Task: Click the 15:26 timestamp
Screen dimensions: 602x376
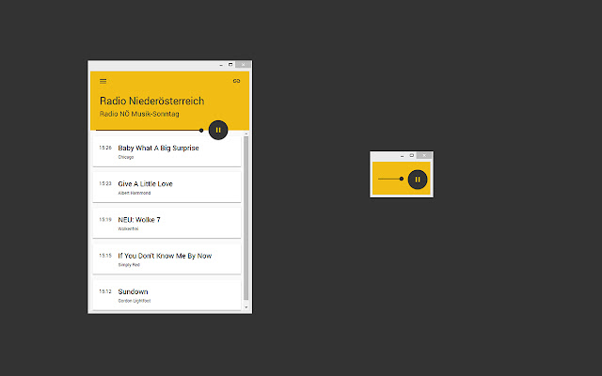Action: 105,148
